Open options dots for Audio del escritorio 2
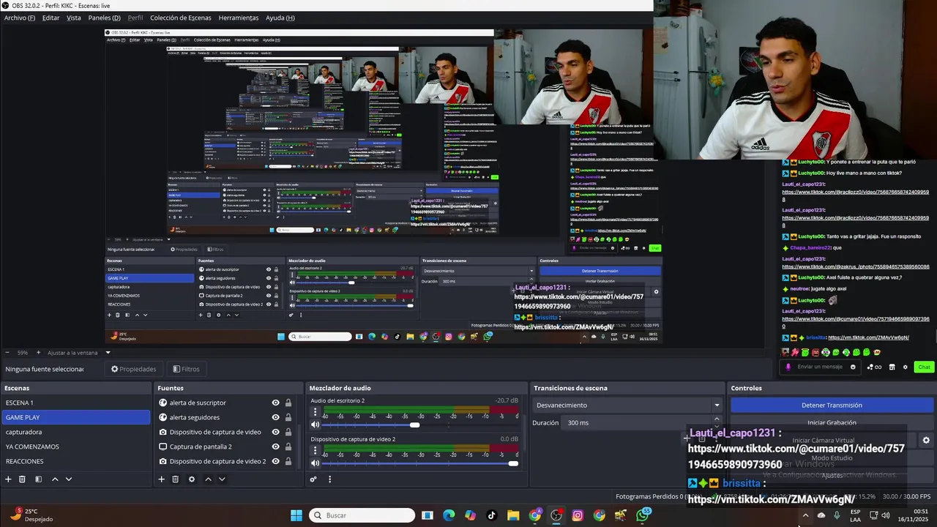 tap(316, 412)
